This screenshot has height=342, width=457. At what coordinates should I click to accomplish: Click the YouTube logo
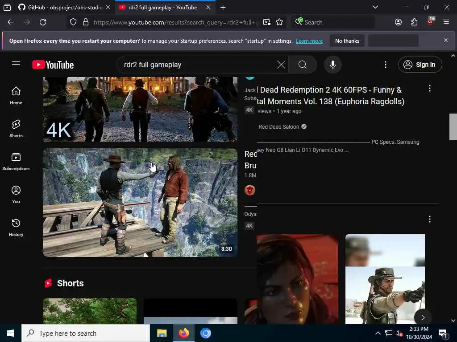tap(53, 65)
